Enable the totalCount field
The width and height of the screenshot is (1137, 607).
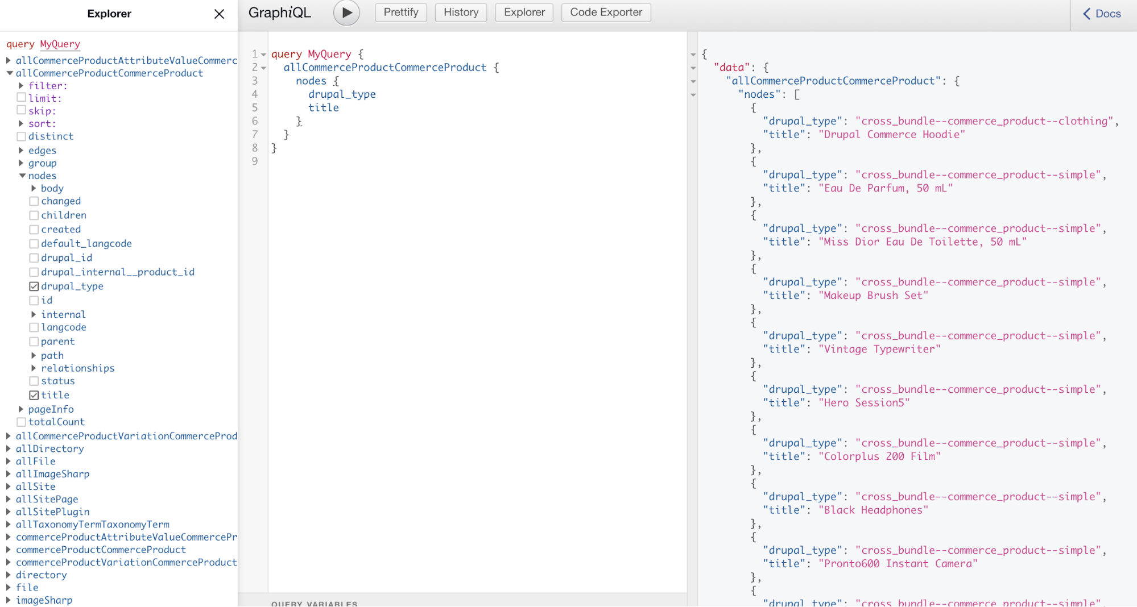pos(22,422)
